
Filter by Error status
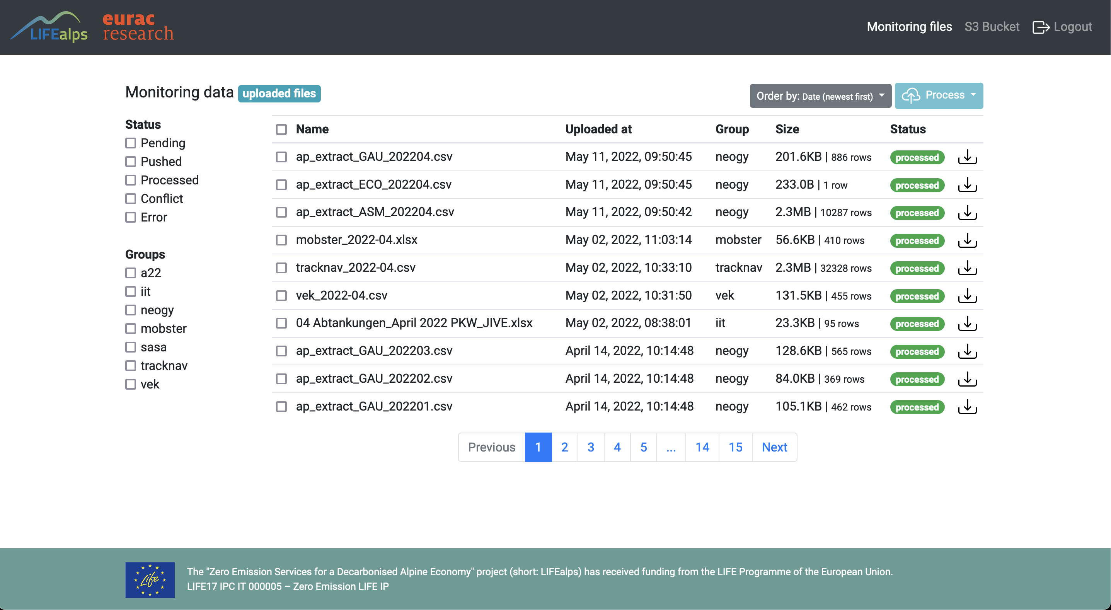(x=131, y=217)
